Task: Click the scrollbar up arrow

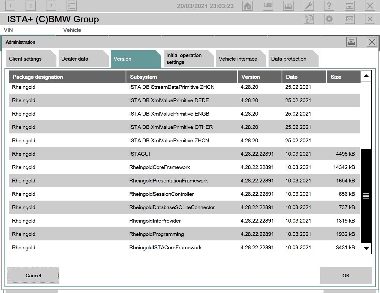Action: [366, 76]
